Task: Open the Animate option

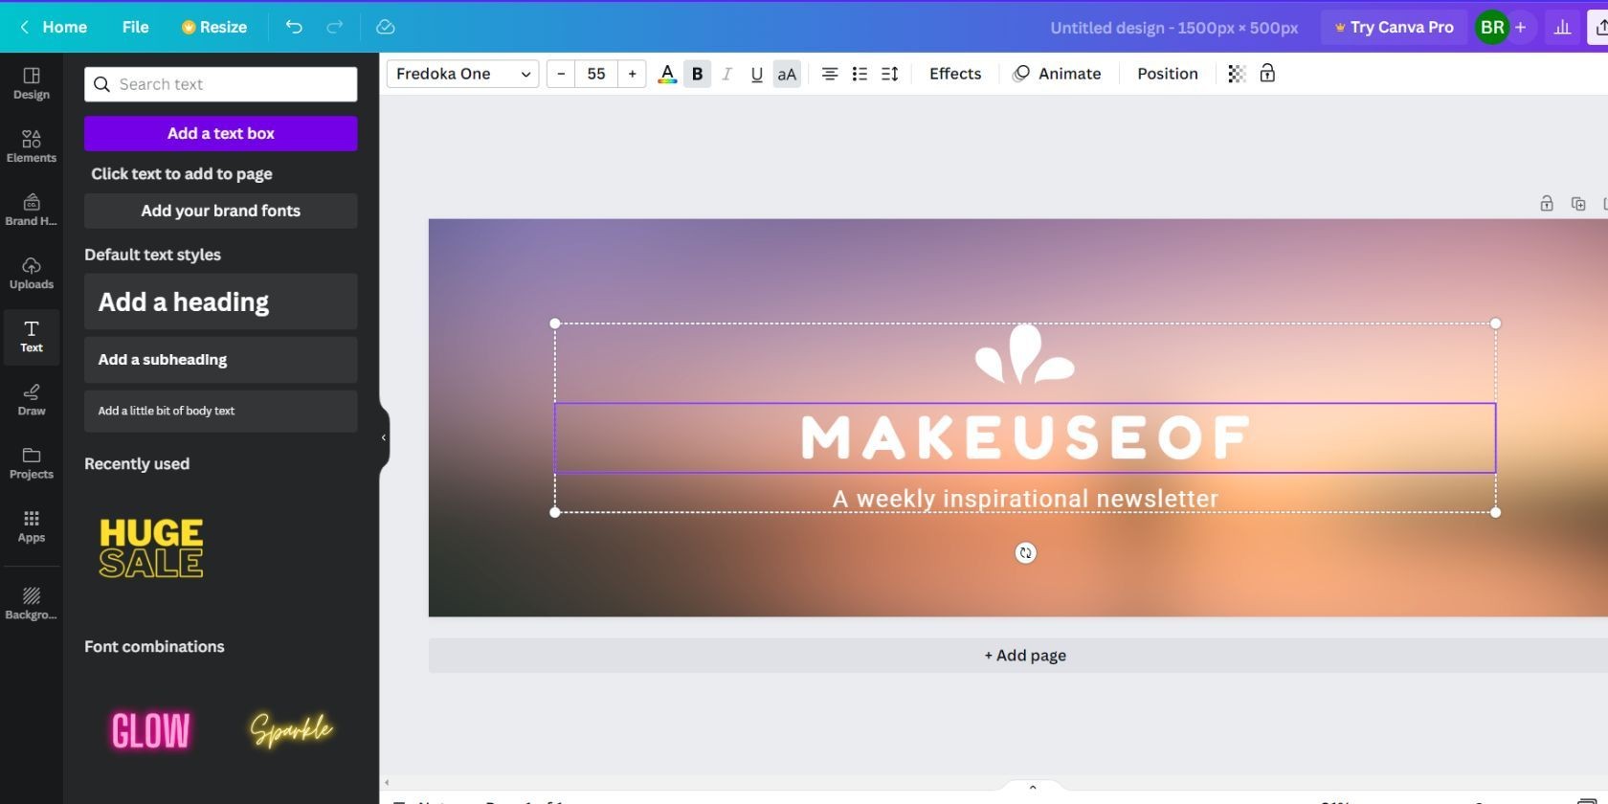Action: coord(1058,74)
